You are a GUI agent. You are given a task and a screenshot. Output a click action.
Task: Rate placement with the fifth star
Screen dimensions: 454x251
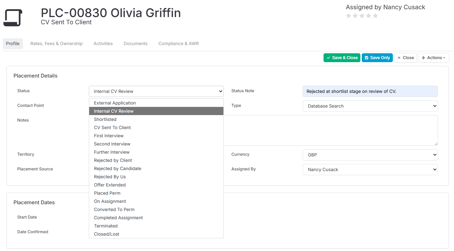375,16
